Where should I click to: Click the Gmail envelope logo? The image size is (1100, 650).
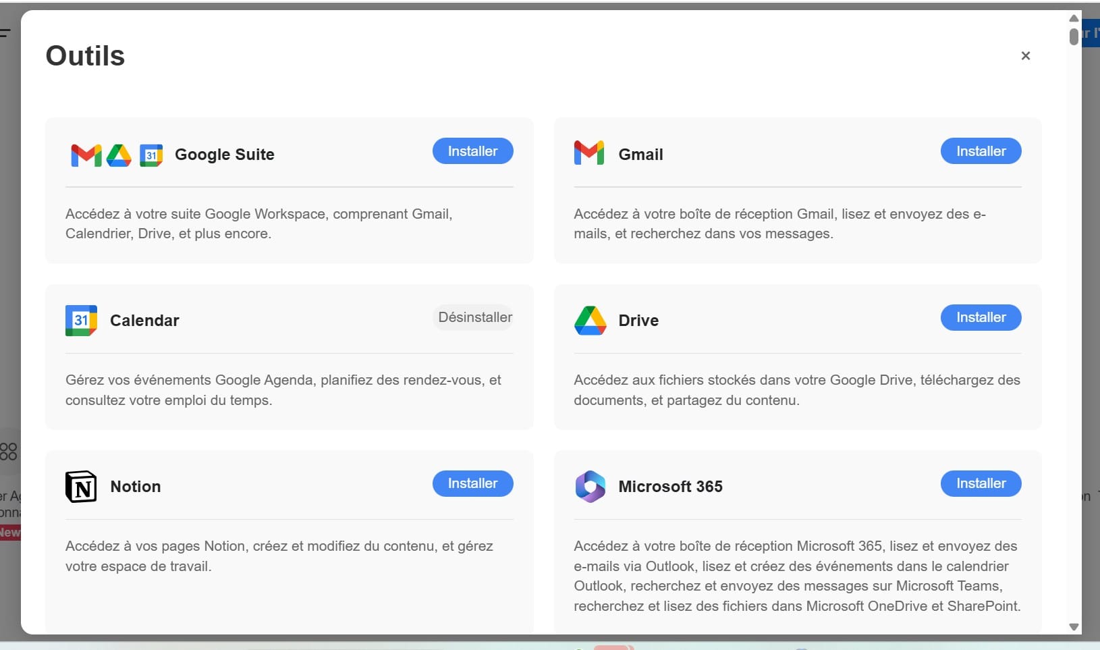[x=588, y=153]
